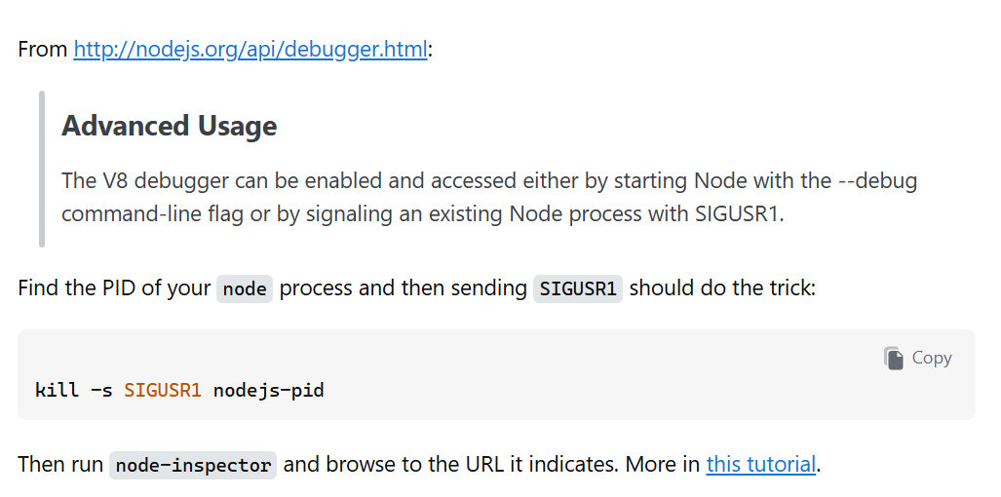Image resolution: width=1001 pixels, height=497 pixels.
Task: Click the inline "node" code snippet
Action: pos(245,289)
